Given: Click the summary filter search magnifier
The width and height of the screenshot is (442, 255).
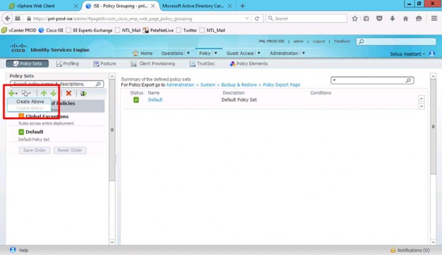Looking at the screenshot, I should point(408,81).
